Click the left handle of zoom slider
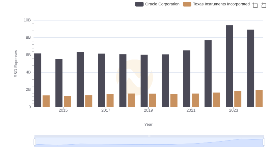 [35, 142]
